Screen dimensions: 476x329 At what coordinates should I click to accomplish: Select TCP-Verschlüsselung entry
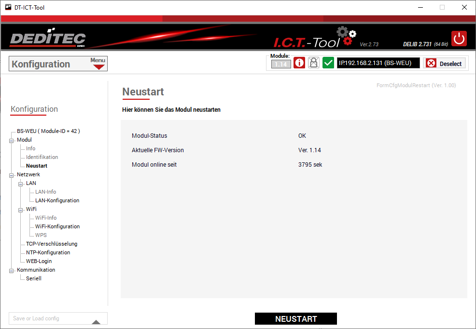51,244
